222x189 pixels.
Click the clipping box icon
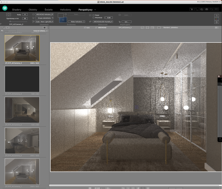pyautogui.click(x=90, y=15)
